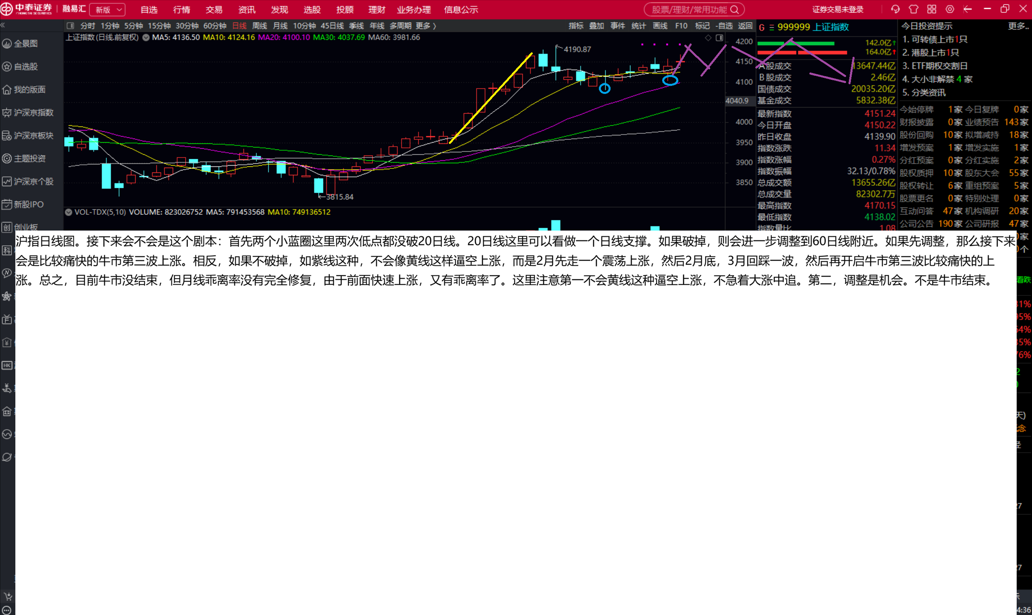Open customer service headset icon
Viewport: 1032px width, 615px height.
pos(895,9)
